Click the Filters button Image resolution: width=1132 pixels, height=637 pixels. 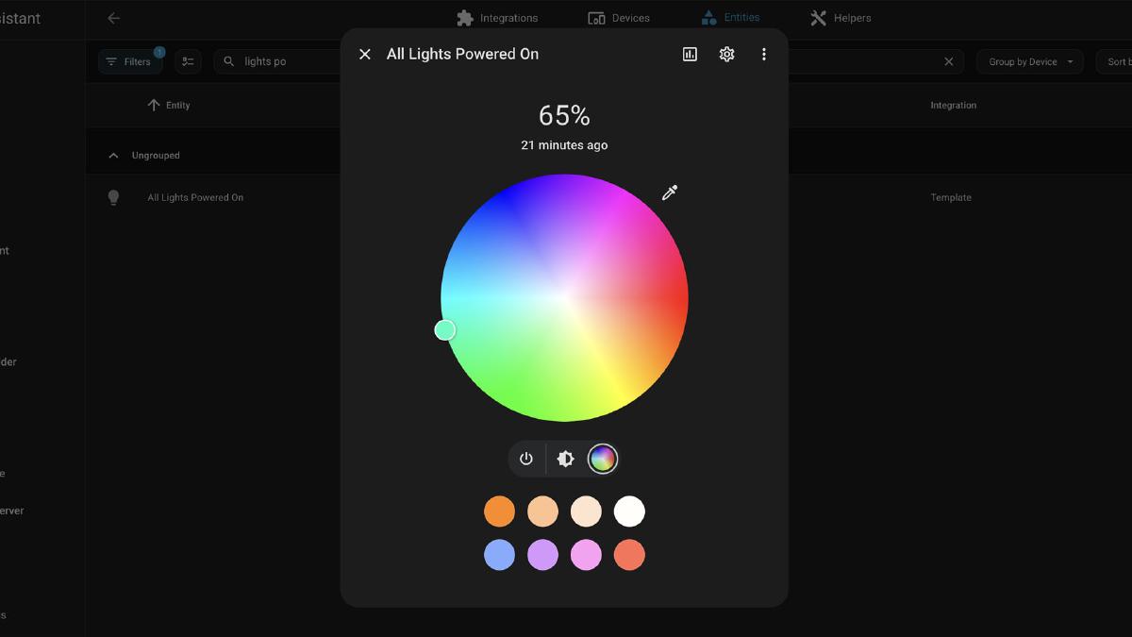(130, 60)
